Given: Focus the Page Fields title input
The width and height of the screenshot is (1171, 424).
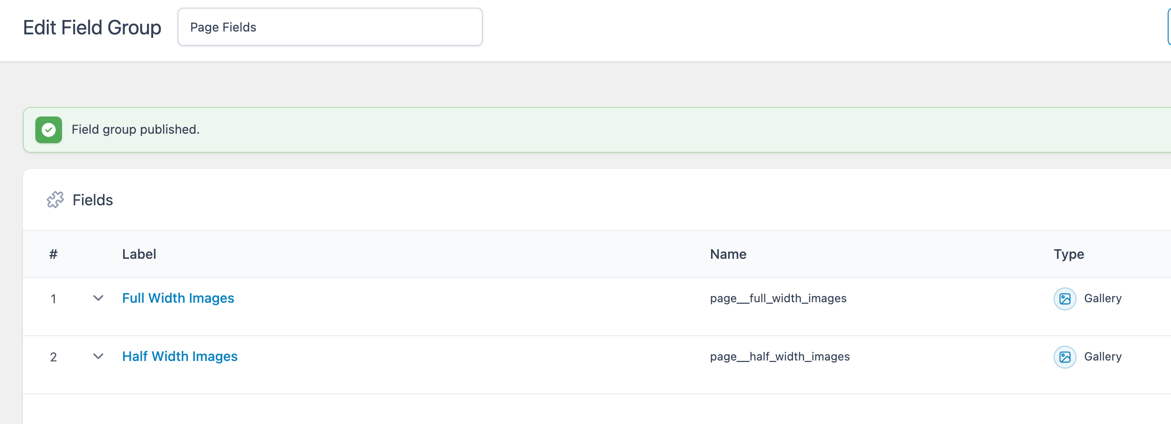Looking at the screenshot, I should (330, 27).
